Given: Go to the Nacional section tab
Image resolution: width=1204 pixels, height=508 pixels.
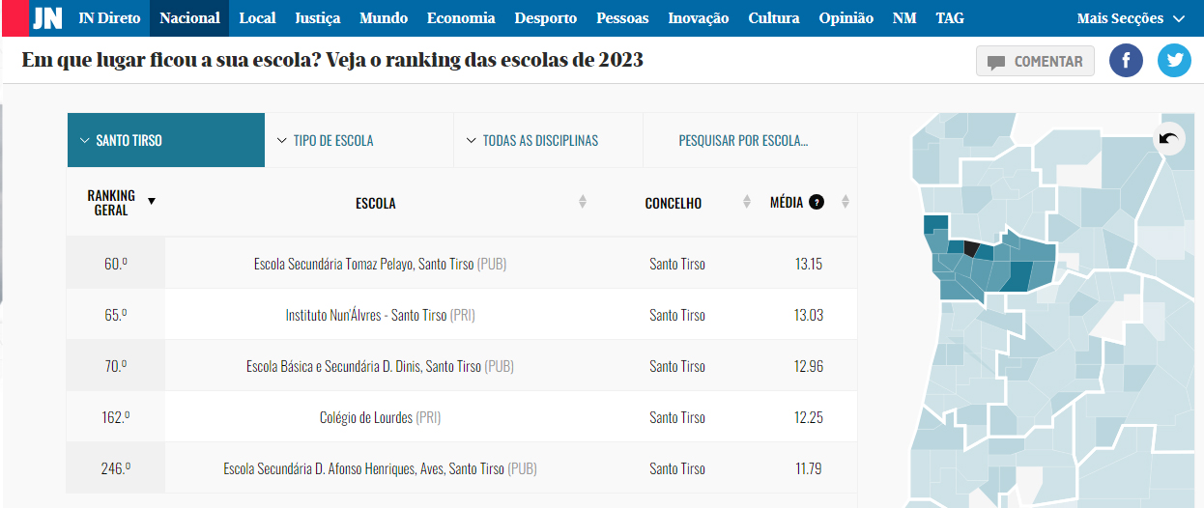Looking at the screenshot, I should tap(190, 18).
